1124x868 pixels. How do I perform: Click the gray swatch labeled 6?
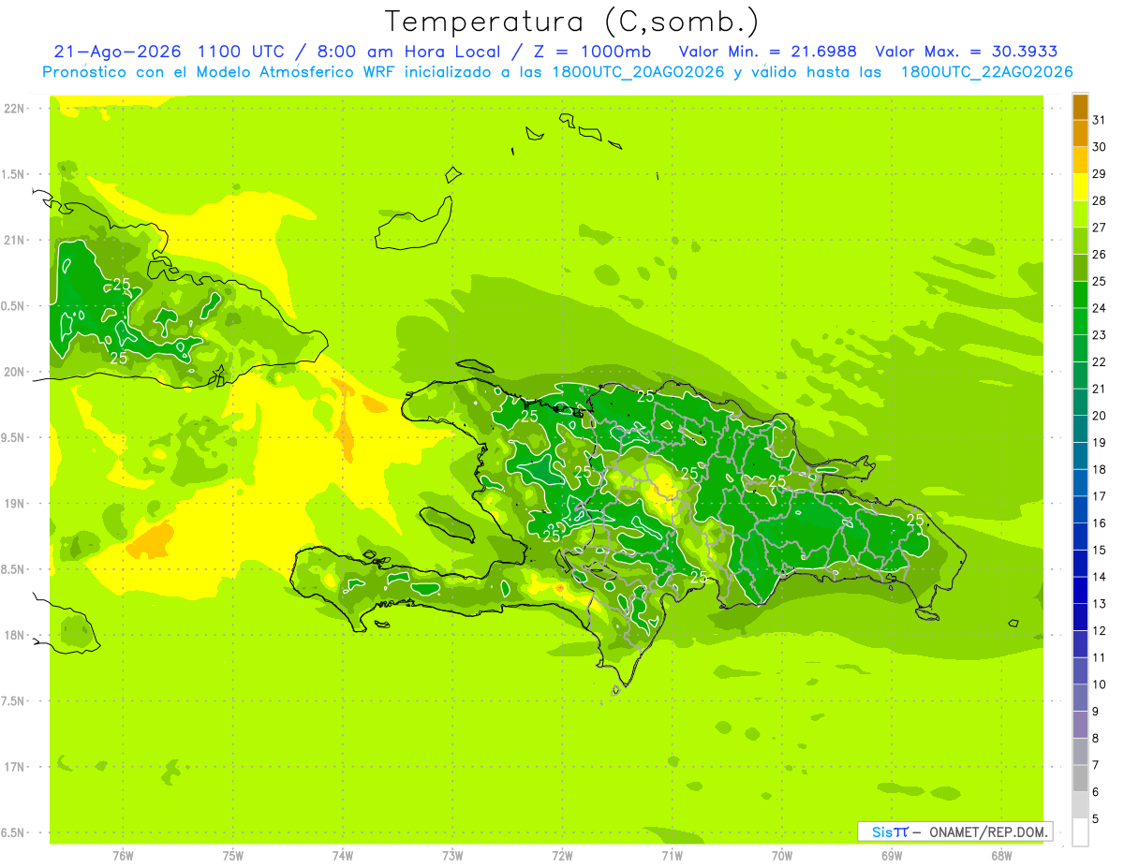(x=1080, y=778)
